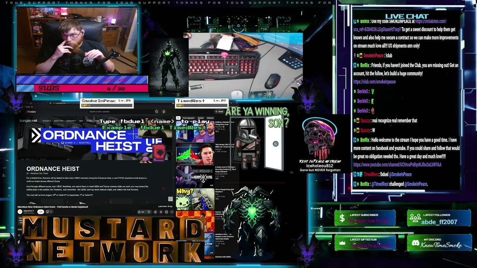Select the All filter chip
This screenshot has height=268, width=477.
[178, 118]
